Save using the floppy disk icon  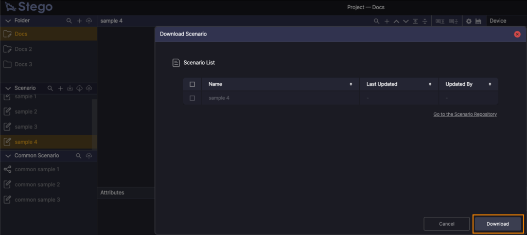[x=478, y=21]
